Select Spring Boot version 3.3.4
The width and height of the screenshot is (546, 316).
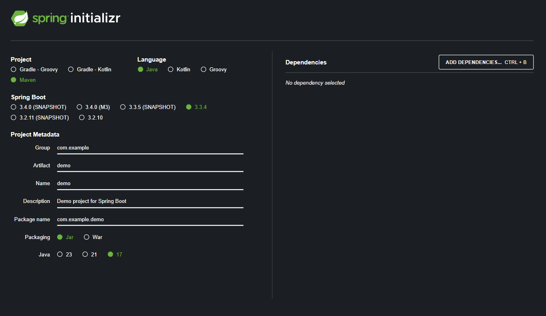196,107
